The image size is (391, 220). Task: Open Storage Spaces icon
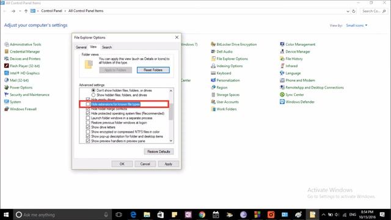pos(213,95)
